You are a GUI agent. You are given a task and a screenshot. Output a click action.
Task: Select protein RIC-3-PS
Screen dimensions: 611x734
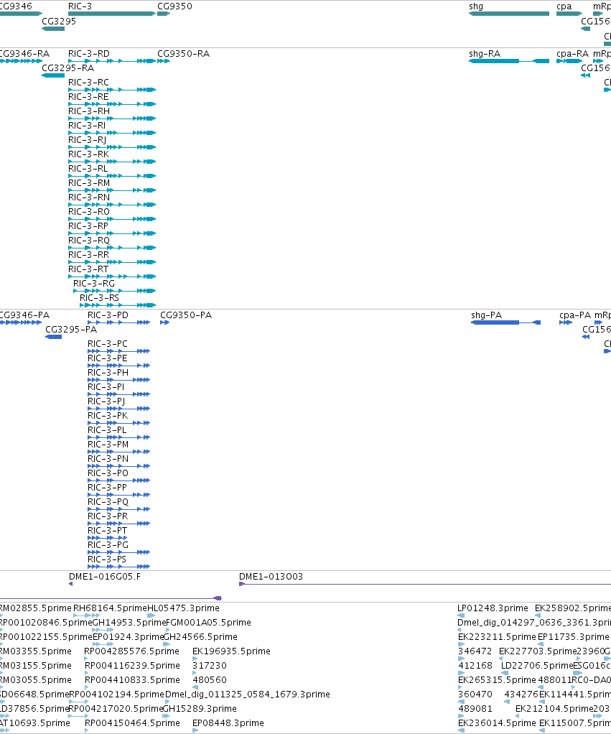point(119,567)
